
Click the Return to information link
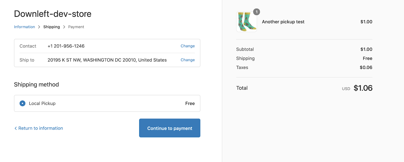40,128
